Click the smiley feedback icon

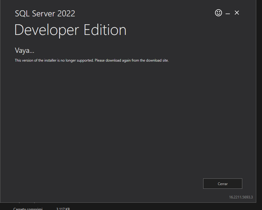coord(218,13)
